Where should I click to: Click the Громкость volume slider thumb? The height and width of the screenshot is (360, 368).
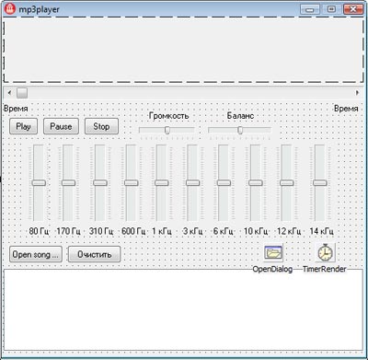click(167, 130)
